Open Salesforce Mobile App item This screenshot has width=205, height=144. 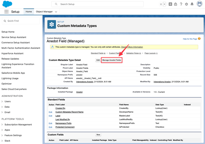click(13, 73)
